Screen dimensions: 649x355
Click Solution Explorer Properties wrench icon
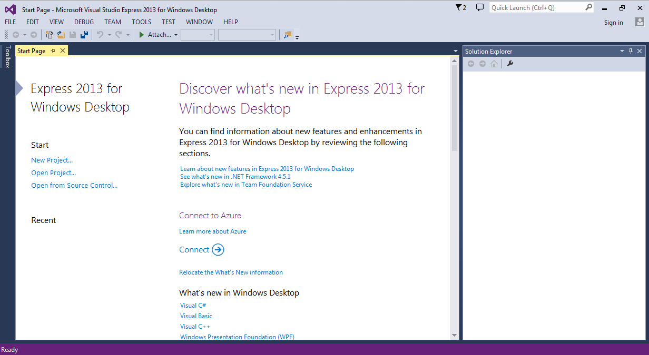point(510,64)
